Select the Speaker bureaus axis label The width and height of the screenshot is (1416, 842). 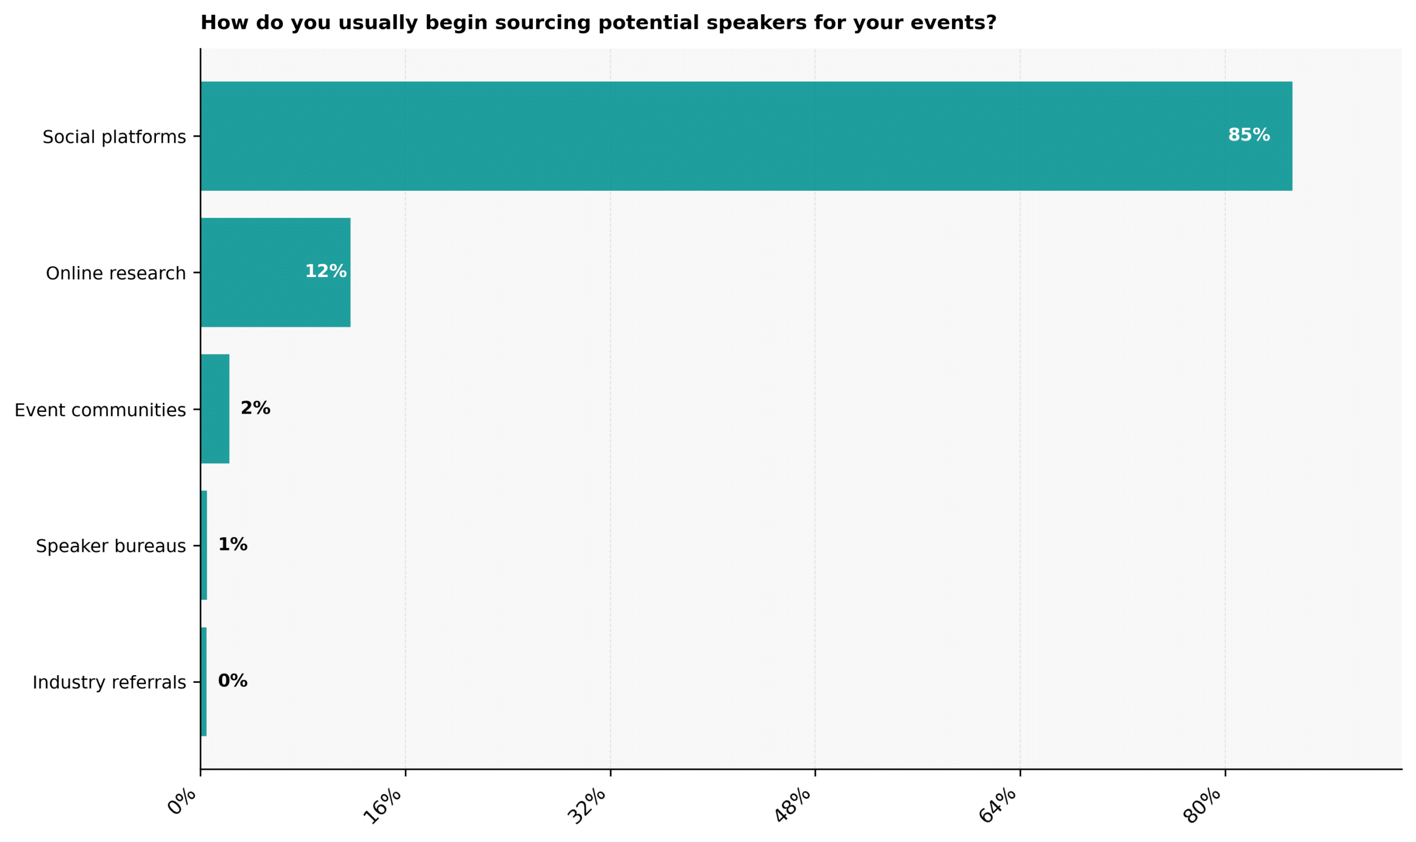coord(111,546)
